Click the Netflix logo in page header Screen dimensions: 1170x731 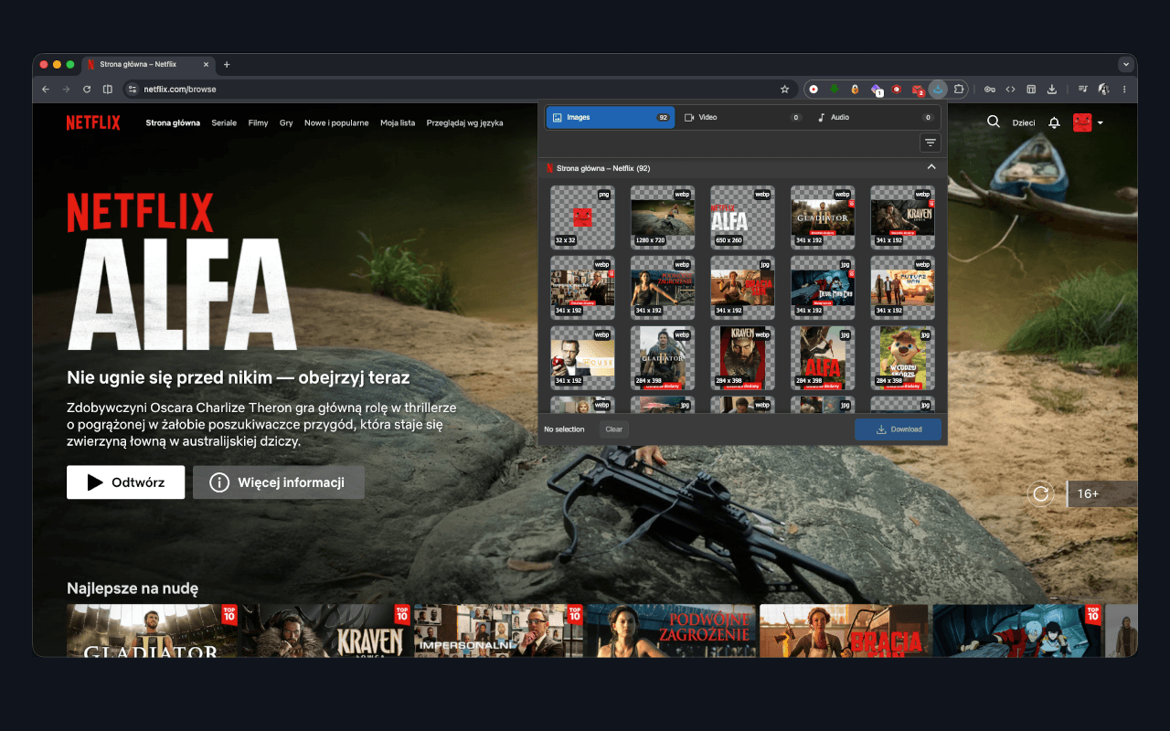(x=93, y=122)
